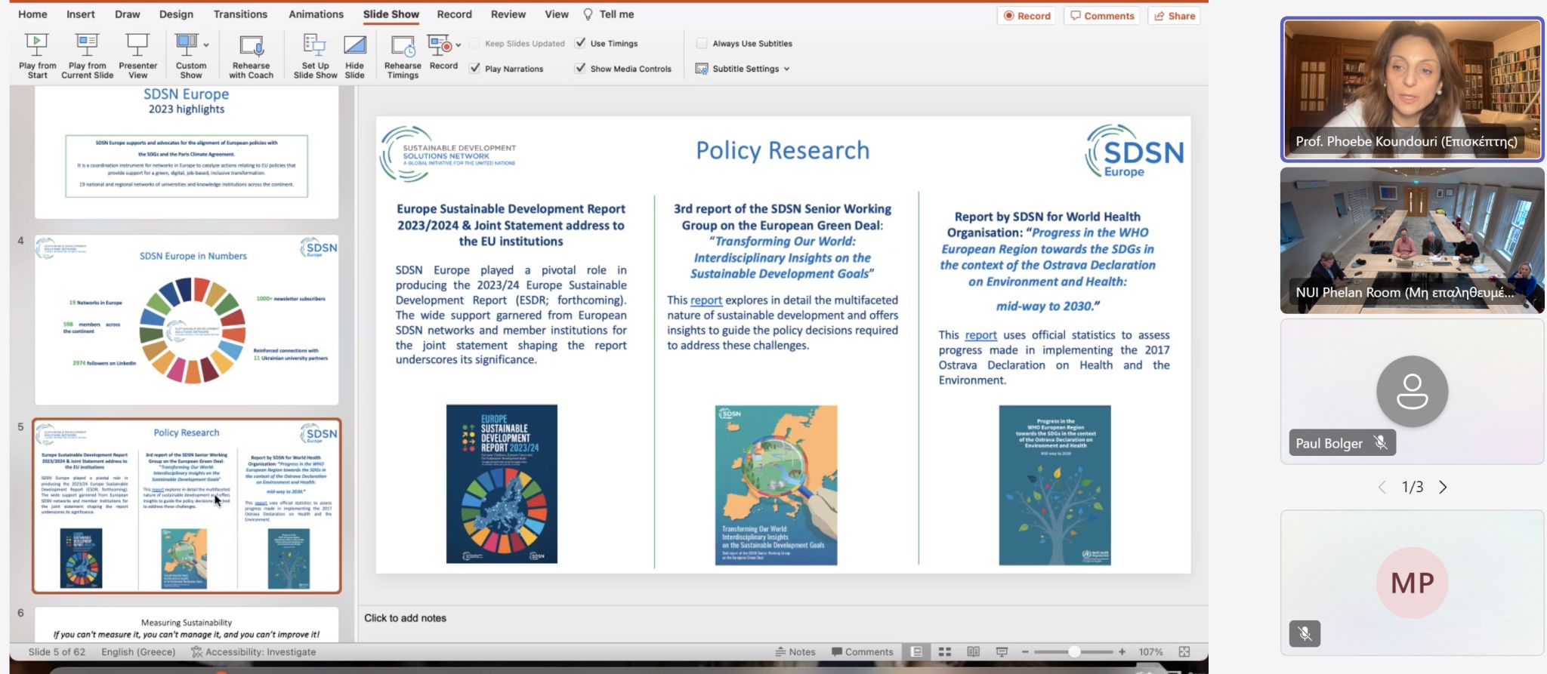Start Play from Current Slide
This screenshot has height=674, width=1547.
pos(87,45)
